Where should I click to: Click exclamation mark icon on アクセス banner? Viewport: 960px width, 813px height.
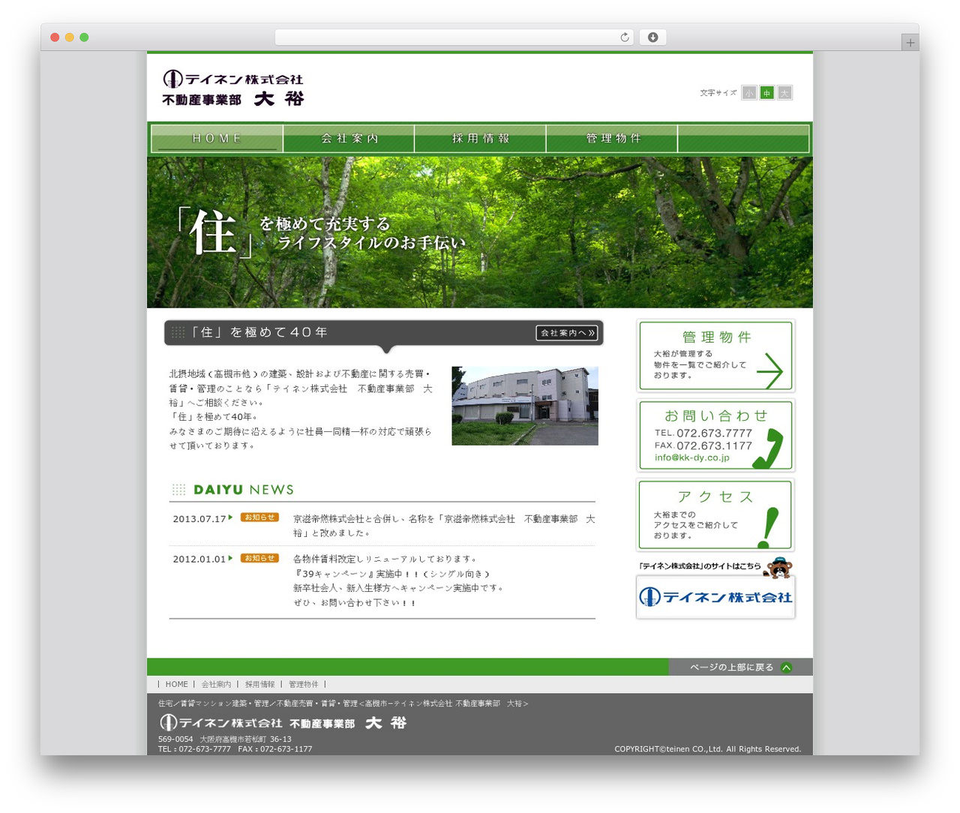pyautogui.click(x=769, y=528)
